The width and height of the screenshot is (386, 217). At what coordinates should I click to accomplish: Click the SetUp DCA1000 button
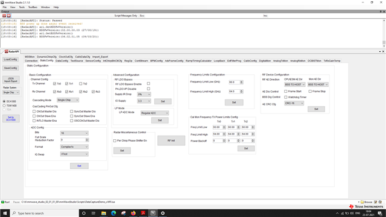11,119
